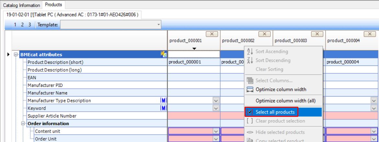The height and width of the screenshot is (142, 379).
Task: Select Optimize column width (all) menu entry
Action: (x=285, y=101)
